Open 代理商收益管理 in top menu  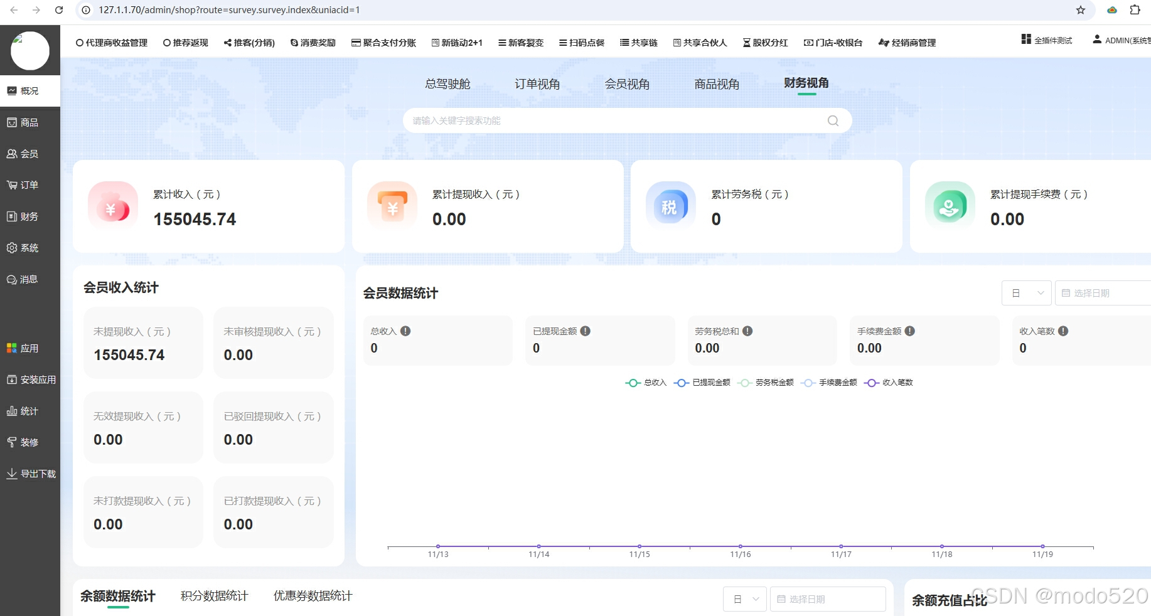point(112,43)
